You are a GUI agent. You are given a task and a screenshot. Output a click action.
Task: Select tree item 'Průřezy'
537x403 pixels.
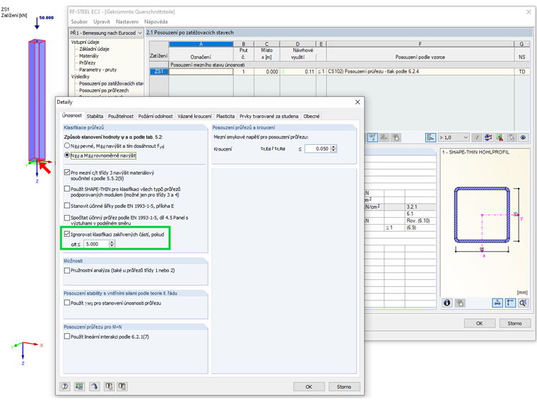click(x=88, y=62)
